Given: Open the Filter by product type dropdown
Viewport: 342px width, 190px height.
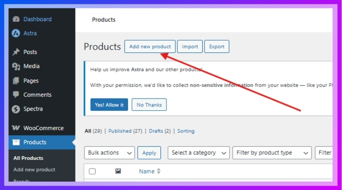Looking at the screenshot, I should tap(272, 152).
